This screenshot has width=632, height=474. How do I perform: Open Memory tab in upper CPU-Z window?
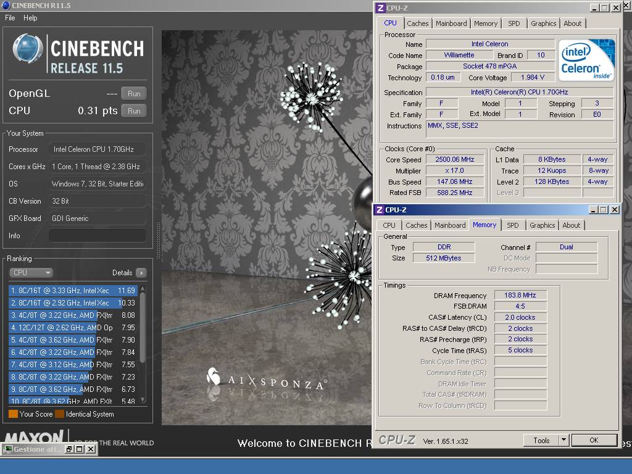coord(486,23)
